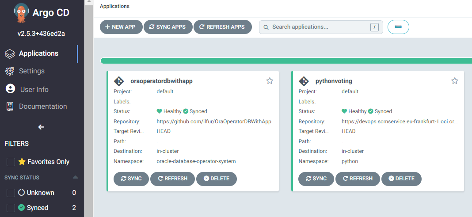The width and height of the screenshot is (472, 217).
Task: Click the ruler view toggle button
Action: coord(398,27)
